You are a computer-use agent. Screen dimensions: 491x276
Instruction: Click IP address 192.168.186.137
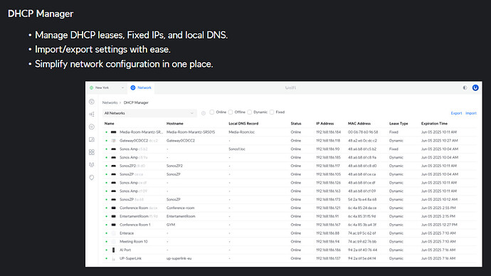click(328, 258)
